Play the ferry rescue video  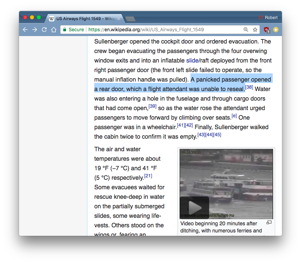pyautogui.click(x=195, y=207)
